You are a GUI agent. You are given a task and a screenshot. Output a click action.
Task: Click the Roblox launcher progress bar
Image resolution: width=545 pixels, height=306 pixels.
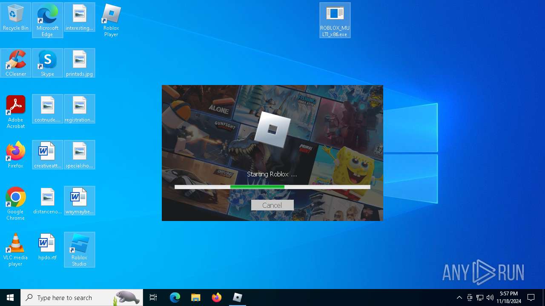click(272, 187)
